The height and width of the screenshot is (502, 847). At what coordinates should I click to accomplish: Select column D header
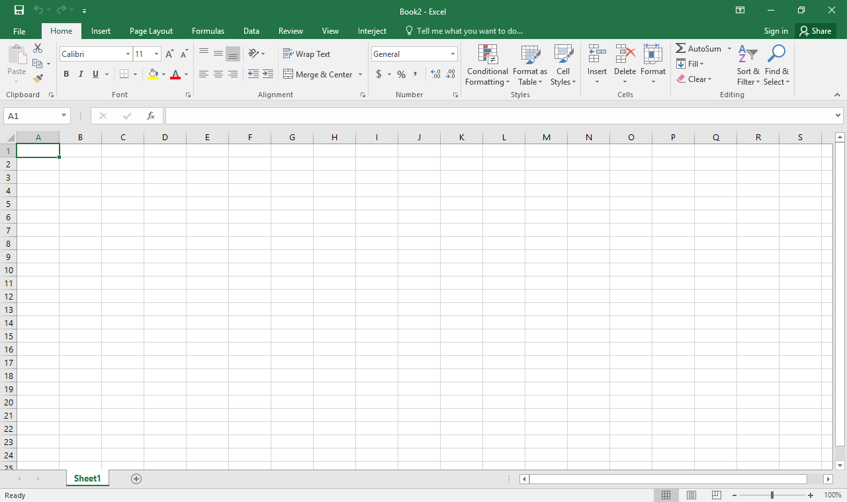point(165,138)
